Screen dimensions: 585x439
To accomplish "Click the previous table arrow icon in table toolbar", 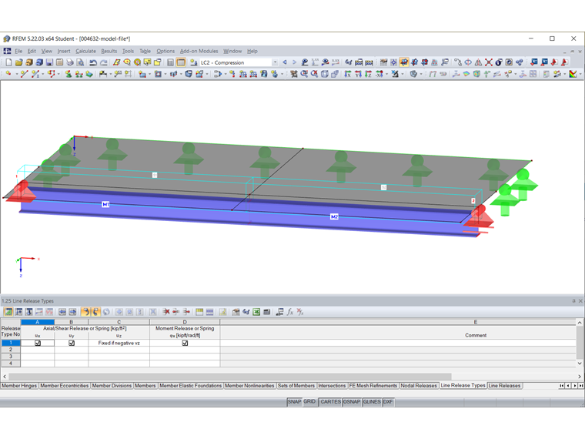I will 62,312.
